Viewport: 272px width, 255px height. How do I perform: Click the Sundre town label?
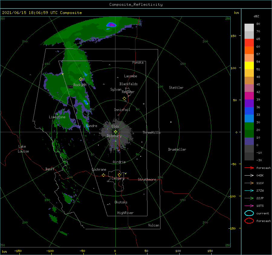point(92,126)
